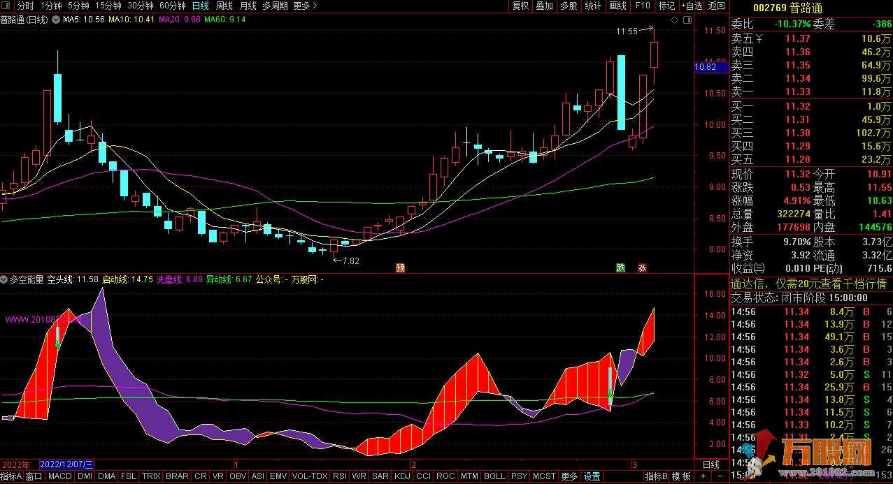Switch to the 月线 monthly chart

point(248,6)
